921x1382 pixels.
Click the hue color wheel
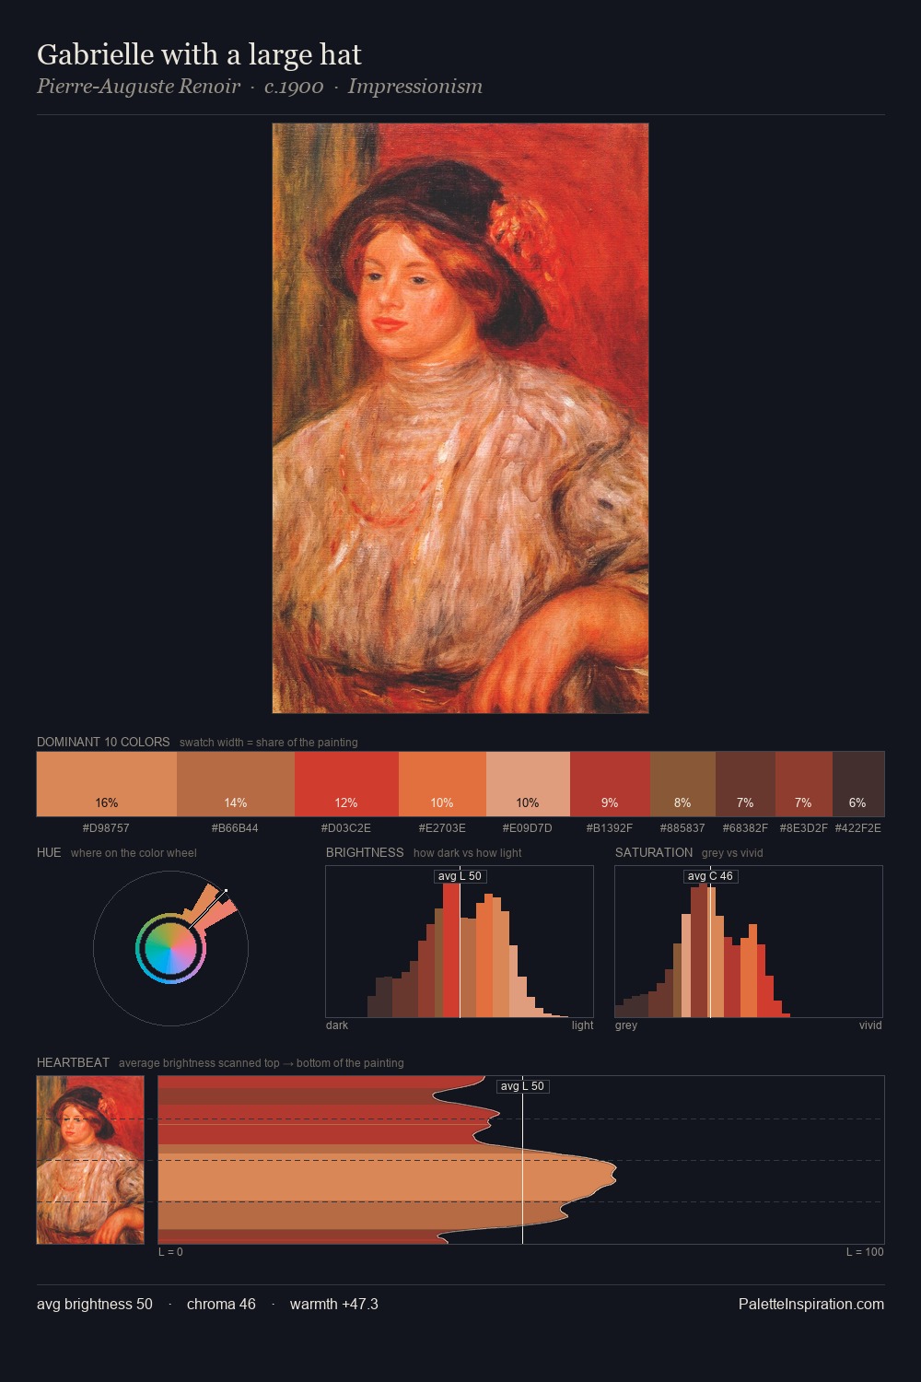click(x=170, y=948)
